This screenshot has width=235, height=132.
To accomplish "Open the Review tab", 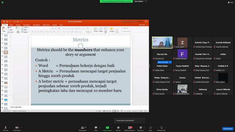I will coord(55,25).
